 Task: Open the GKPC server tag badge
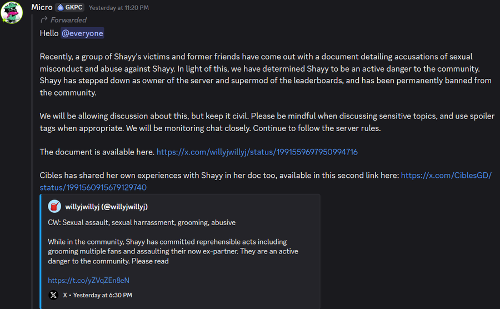tap(70, 8)
